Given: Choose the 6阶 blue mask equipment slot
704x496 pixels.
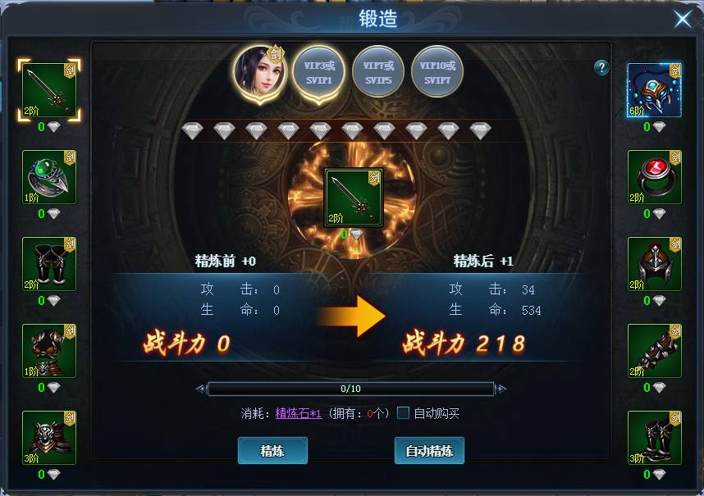Looking at the screenshot, I should [654, 90].
